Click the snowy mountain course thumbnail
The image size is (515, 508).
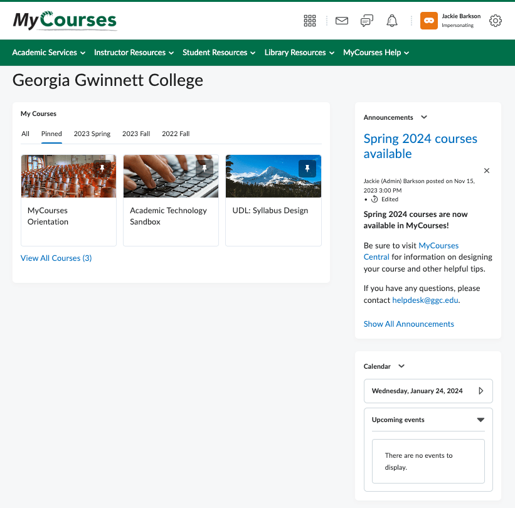tap(273, 176)
